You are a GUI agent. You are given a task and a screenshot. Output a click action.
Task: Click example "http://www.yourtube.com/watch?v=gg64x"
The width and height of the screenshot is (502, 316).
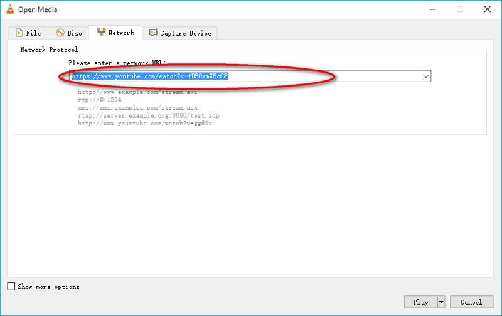145,123
